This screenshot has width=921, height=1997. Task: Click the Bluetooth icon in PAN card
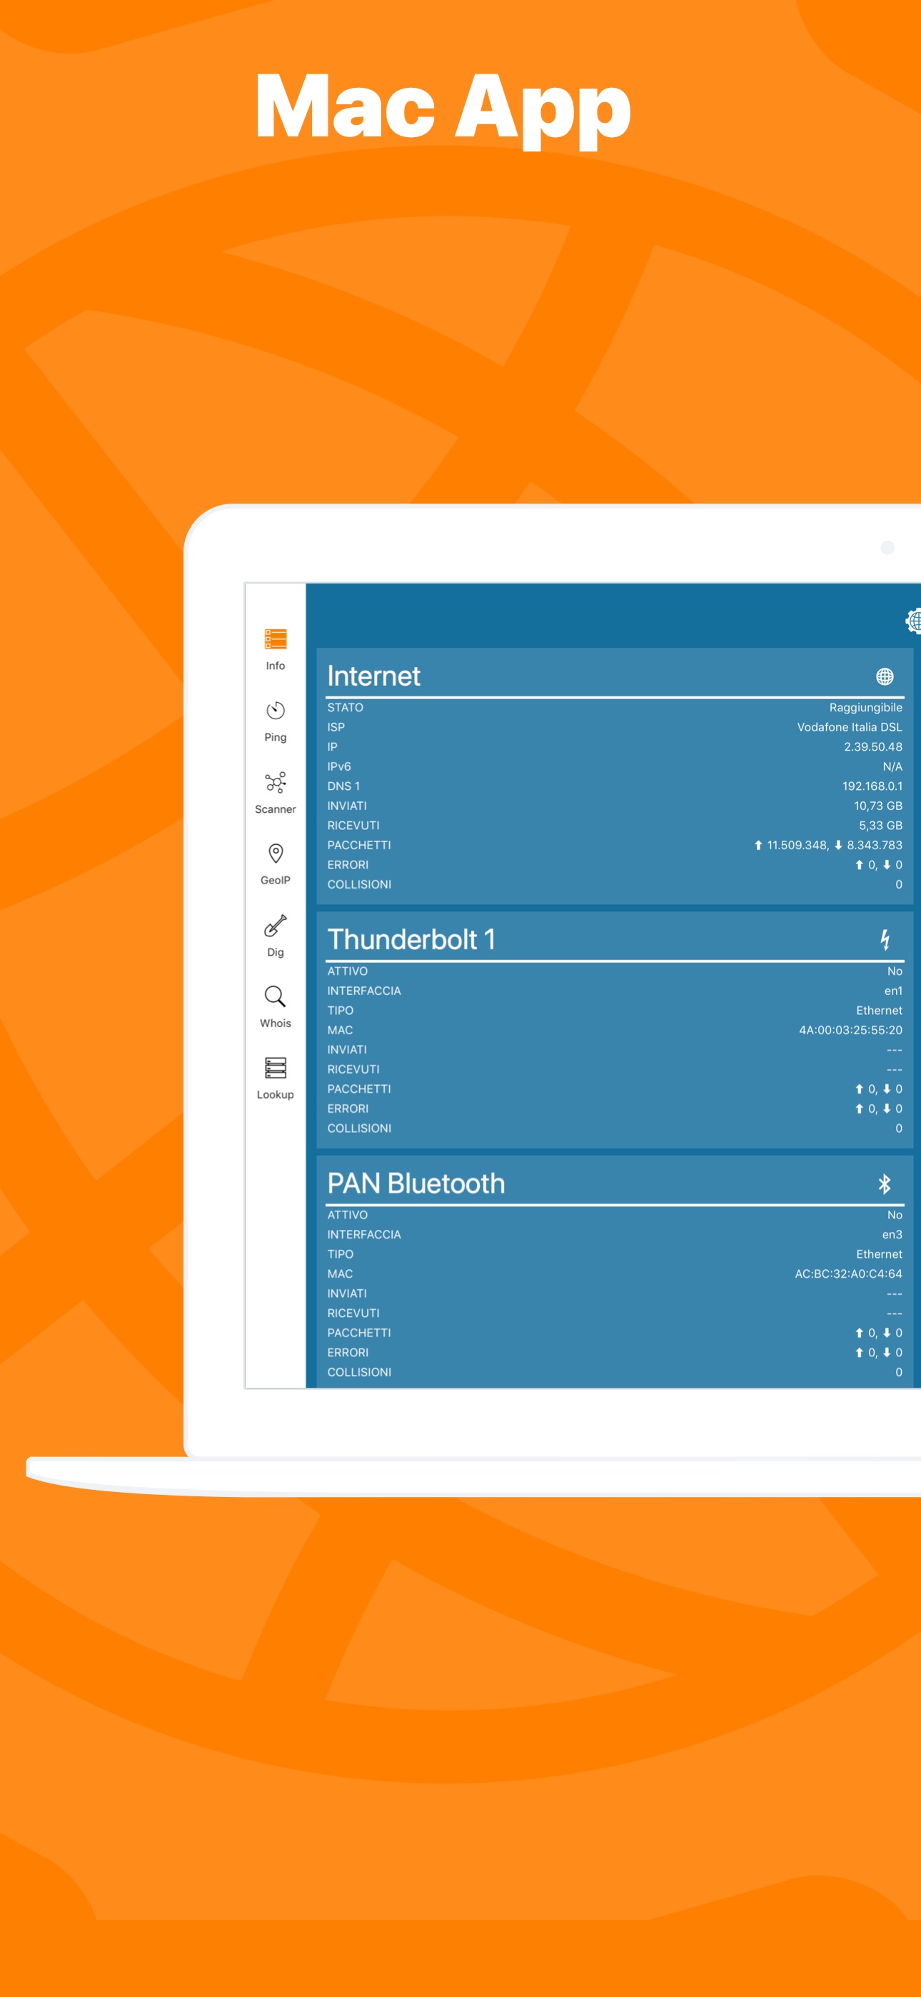tap(885, 1183)
